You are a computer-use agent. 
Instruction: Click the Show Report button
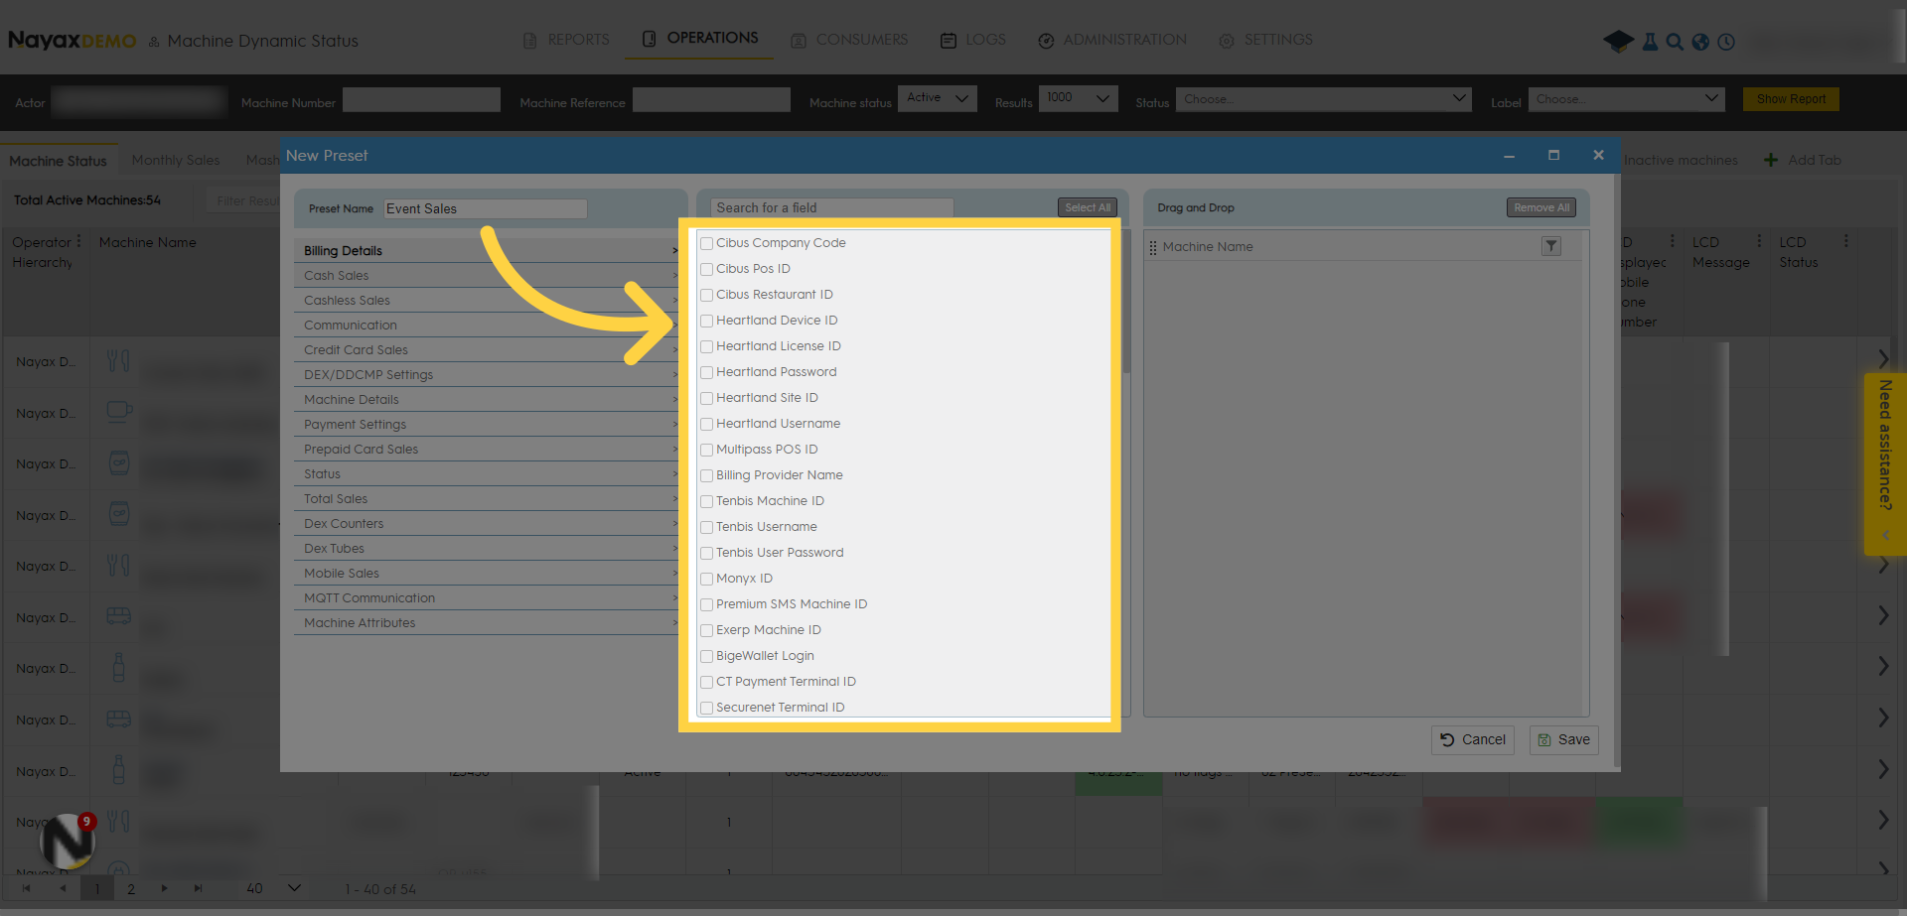pos(1791,99)
